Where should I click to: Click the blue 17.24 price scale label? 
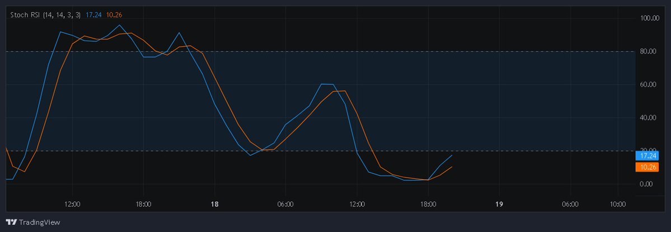(x=646, y=156)
